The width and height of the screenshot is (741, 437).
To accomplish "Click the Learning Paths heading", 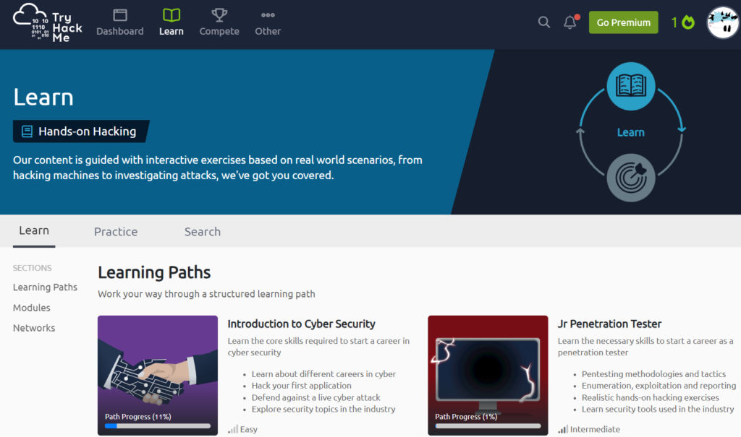I will click(x=154, y=272).
